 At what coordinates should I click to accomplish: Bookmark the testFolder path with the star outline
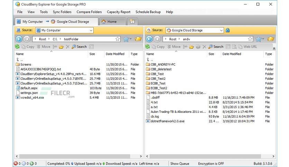pyautogui.click(x=118, y=39)
